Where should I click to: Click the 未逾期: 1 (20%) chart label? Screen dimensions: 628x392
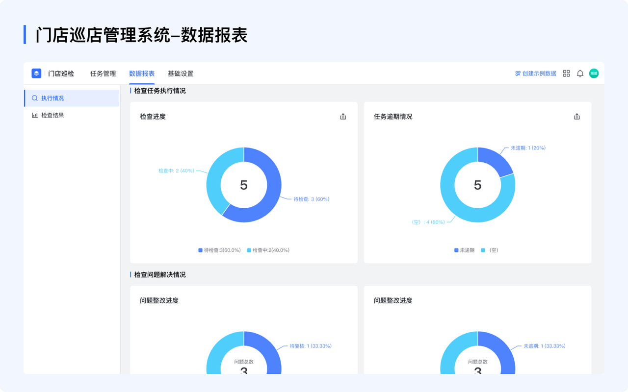click(528, 148)
